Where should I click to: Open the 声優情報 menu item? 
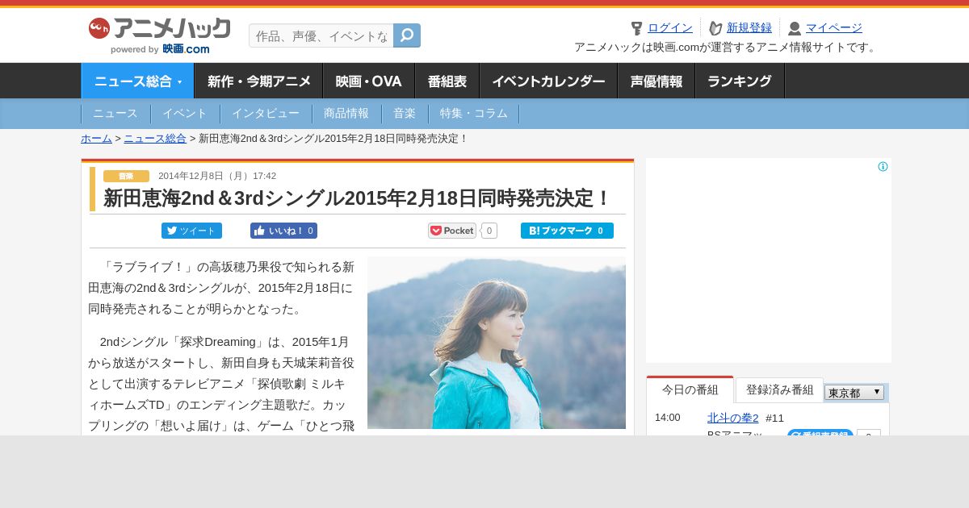tap(656, 81)
